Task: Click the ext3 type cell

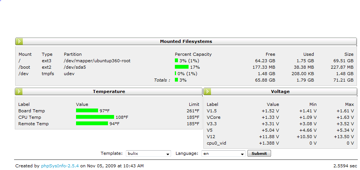Action: coord(46,61)
